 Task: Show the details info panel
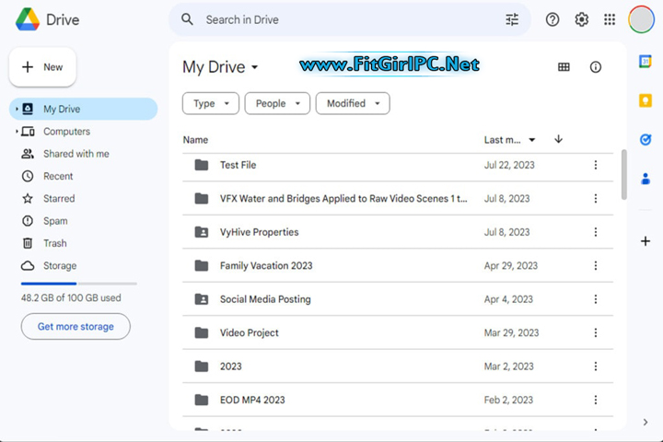[596, 67]
